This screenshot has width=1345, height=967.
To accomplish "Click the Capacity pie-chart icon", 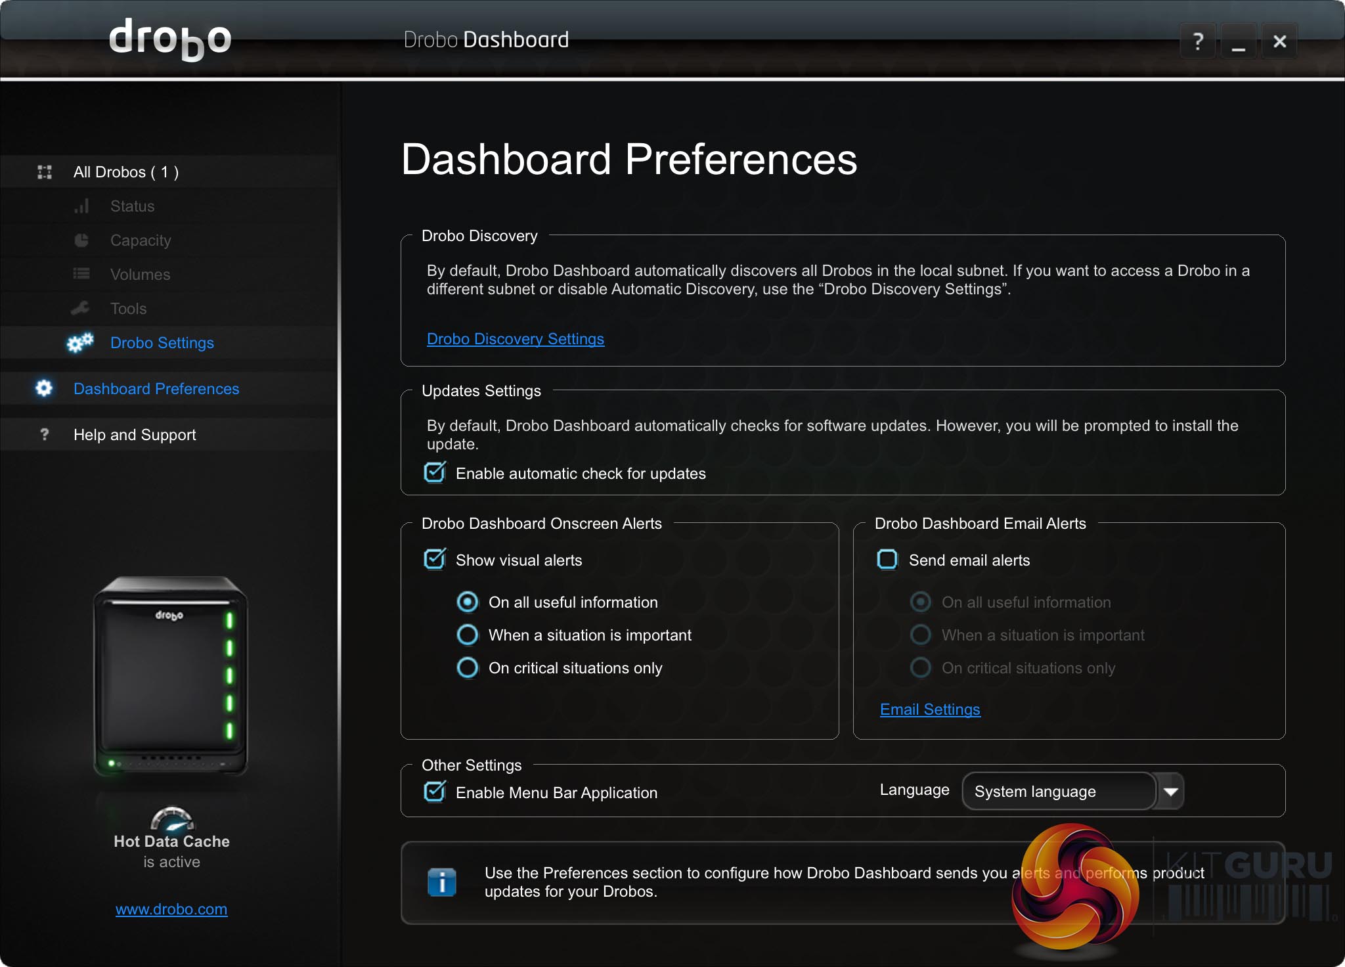I will click(x=81, y=240).
